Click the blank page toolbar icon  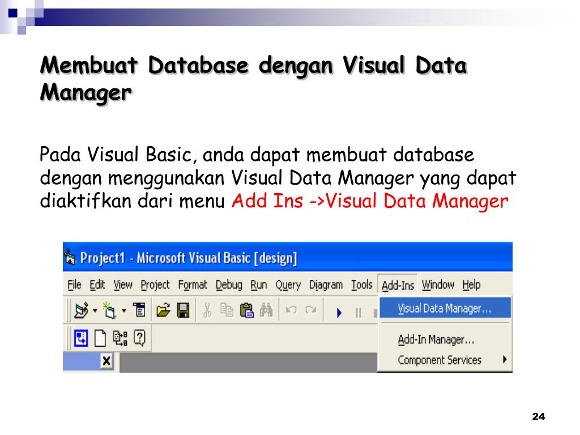(100, 338)
